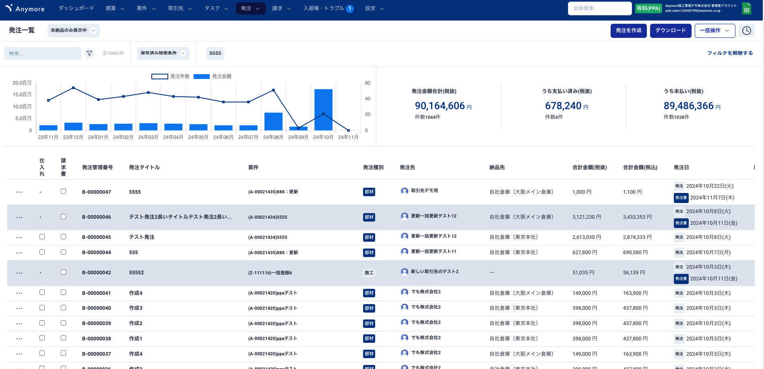The width and height of the screenshot is (764, 369).
Task: Expand the 案件 menu dropdown
Action: [x=146, y=8]
